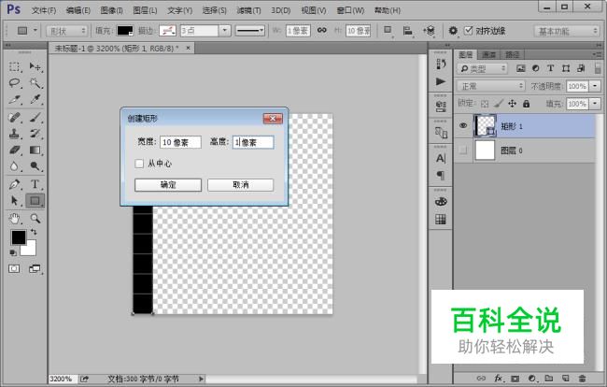Select the Spot Healing Brush tool
The width and height of the screenshot is (607, 387).
pyautogui.click(x=14, y=117)
